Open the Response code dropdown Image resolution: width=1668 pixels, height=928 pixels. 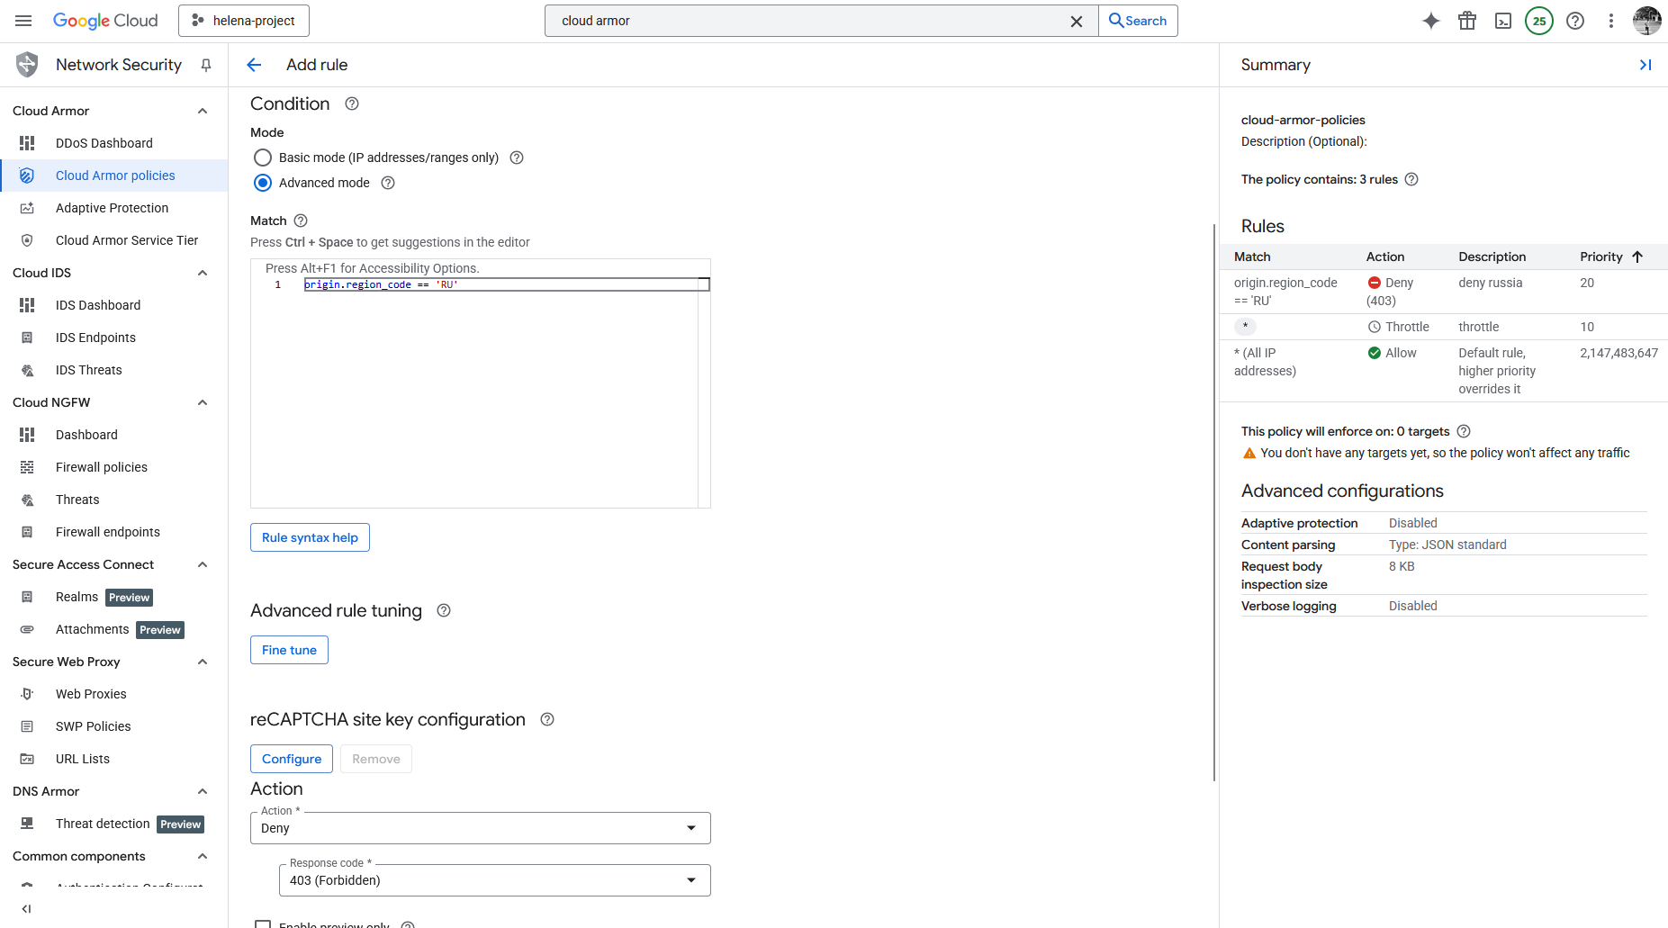[494, 880]
